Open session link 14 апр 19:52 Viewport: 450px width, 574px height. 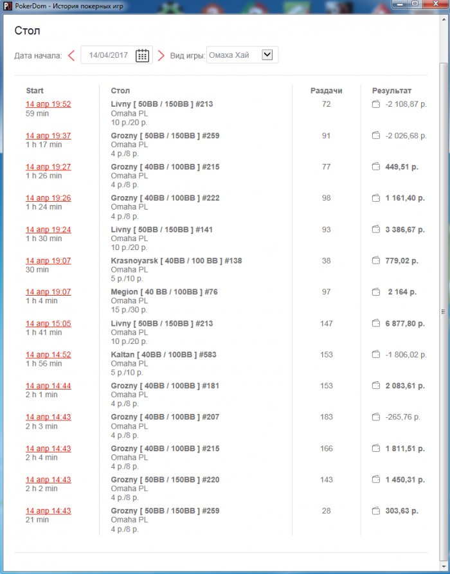pos(48,104)
